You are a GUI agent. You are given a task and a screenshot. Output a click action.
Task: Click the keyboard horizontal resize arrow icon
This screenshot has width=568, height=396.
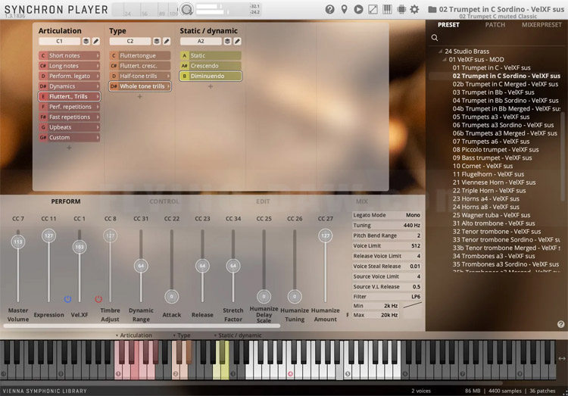562,358
